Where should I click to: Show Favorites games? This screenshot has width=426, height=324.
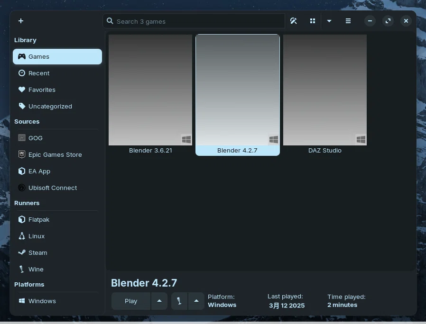57,90
